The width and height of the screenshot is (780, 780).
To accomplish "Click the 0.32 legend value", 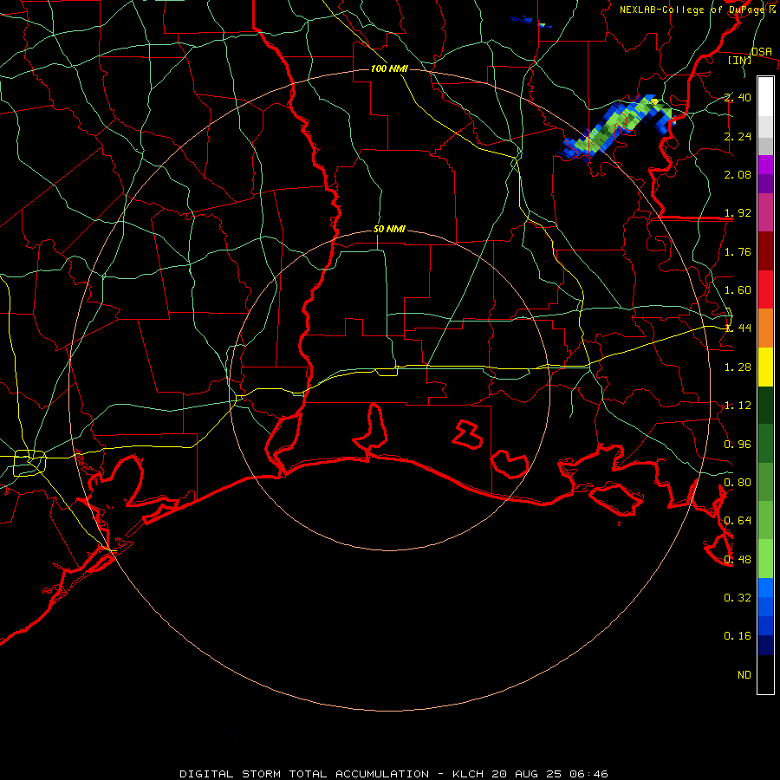I will point(738,598).
